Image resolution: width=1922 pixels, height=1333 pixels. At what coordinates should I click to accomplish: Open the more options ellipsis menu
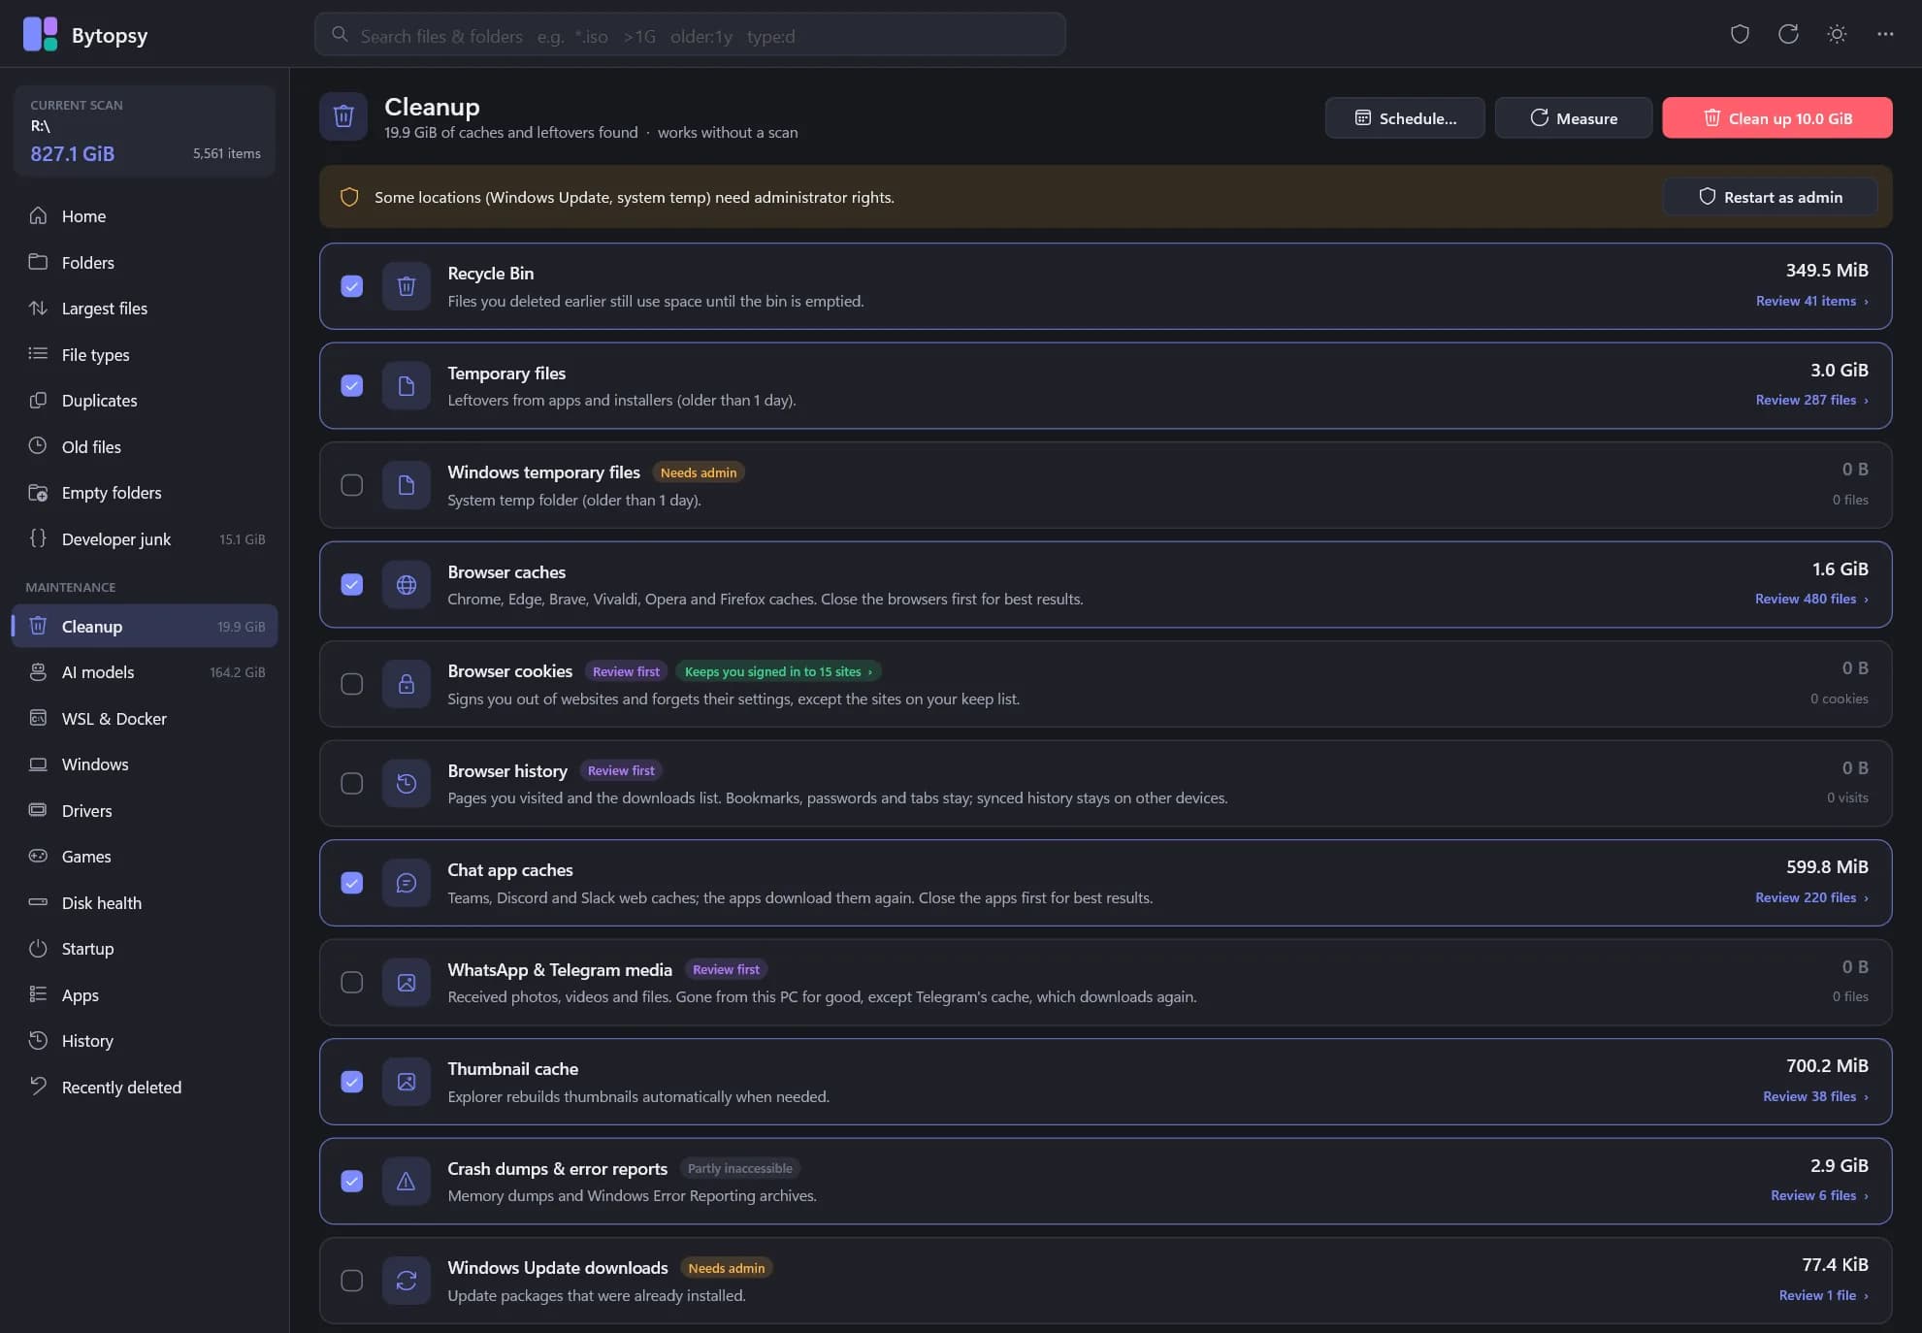tap(1885, 35)
